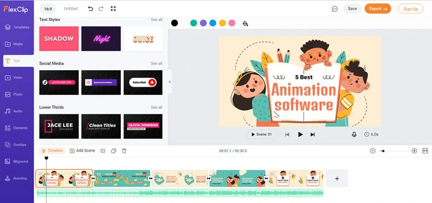Viewport: 432px width, 203px height.
Task: Select the TikTok username social template
Action: pyautogui.click(x=59, y=83)
